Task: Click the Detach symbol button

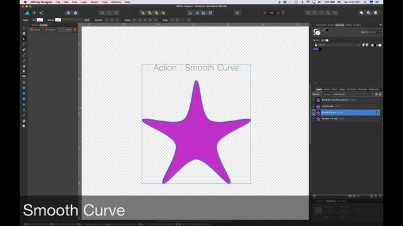Action: (x=50, y=30)
